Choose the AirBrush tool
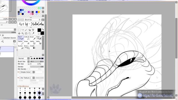This screenshot has width=178, height=100. coord(27,38)
